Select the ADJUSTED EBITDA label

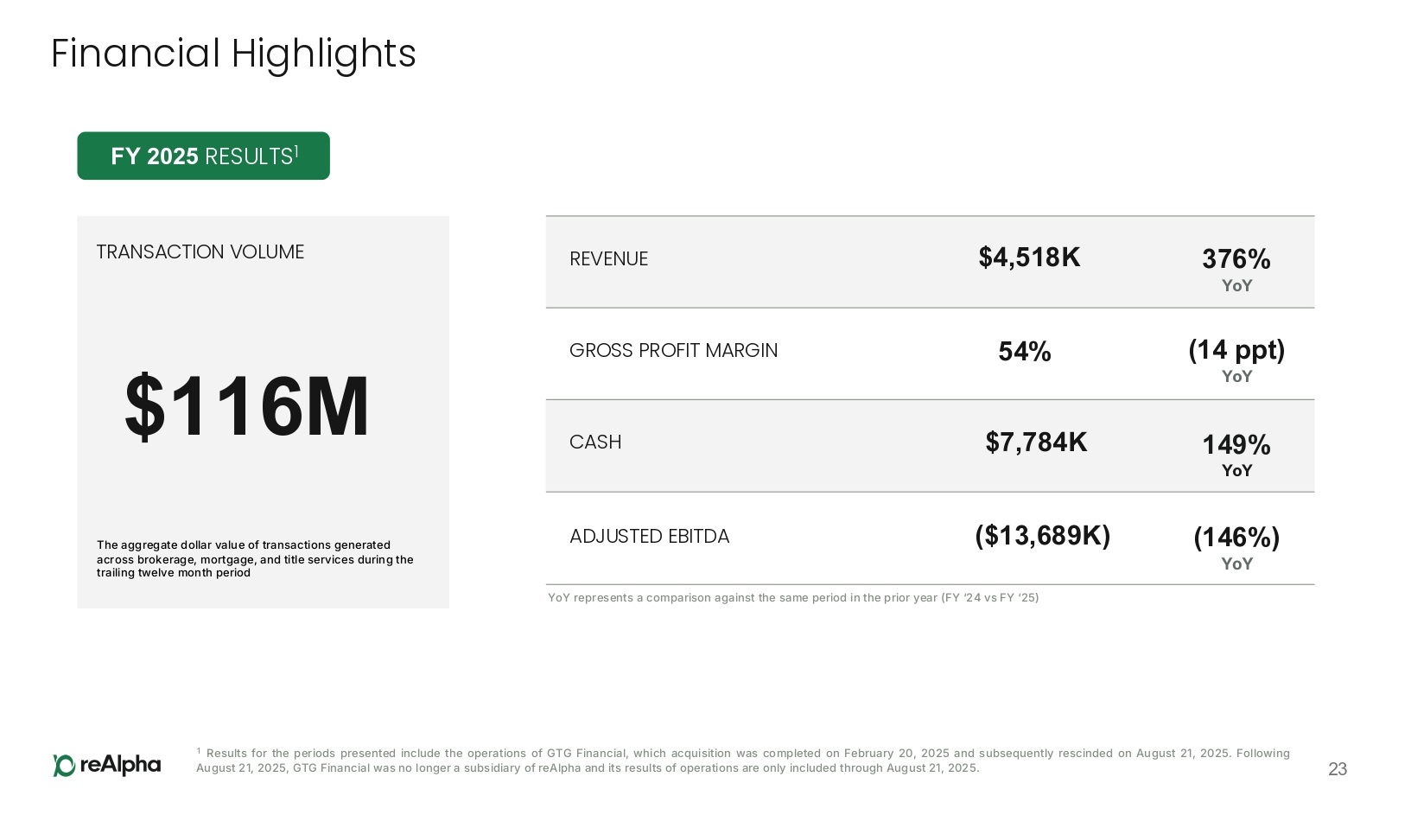tap(649, 537)
